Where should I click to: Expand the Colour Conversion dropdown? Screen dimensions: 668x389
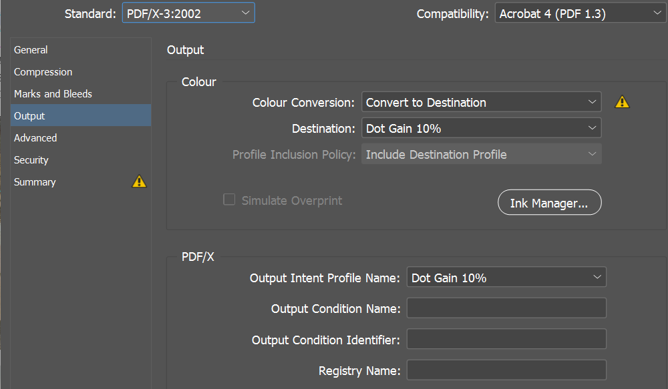tap(481, 102)
